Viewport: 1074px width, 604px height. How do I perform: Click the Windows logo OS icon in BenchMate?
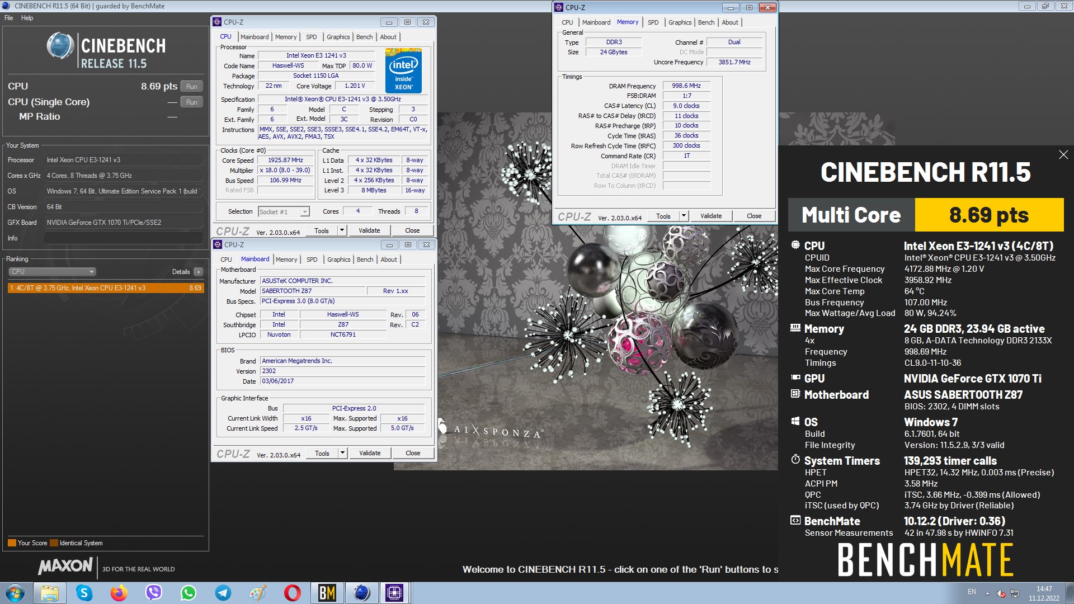point(795,421)
